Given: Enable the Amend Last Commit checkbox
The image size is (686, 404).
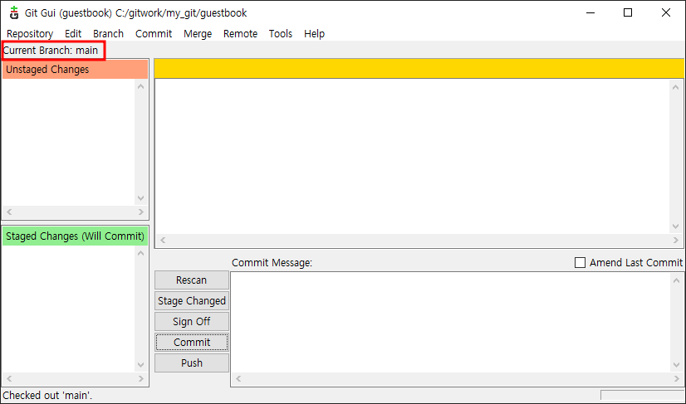Looking at the screenshot, I should pos(580,263).
